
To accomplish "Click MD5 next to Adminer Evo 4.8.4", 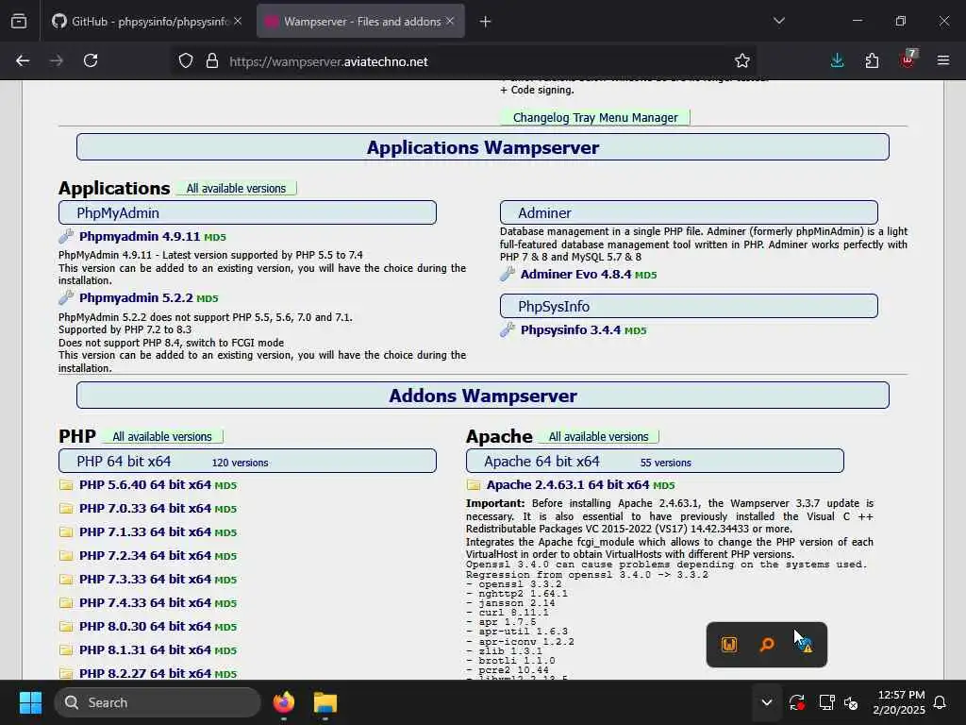I will tap(645, 275).
